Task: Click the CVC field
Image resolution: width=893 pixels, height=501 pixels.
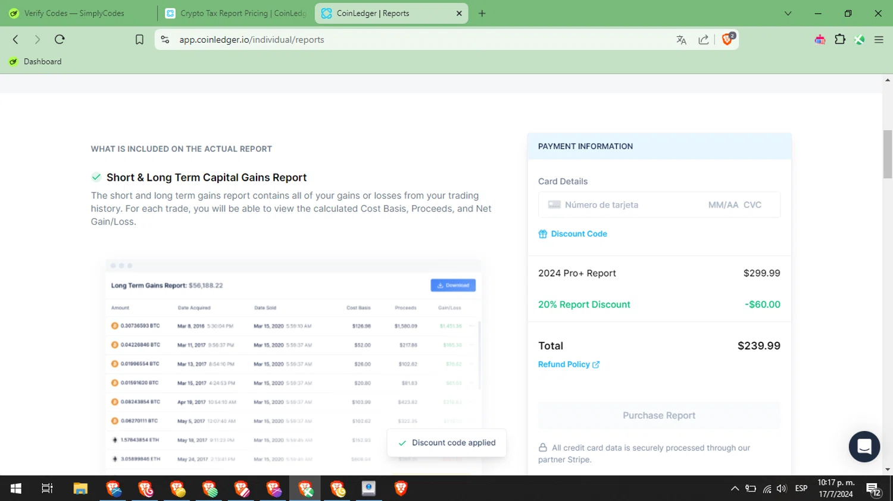Action: (x=753, y=204)
